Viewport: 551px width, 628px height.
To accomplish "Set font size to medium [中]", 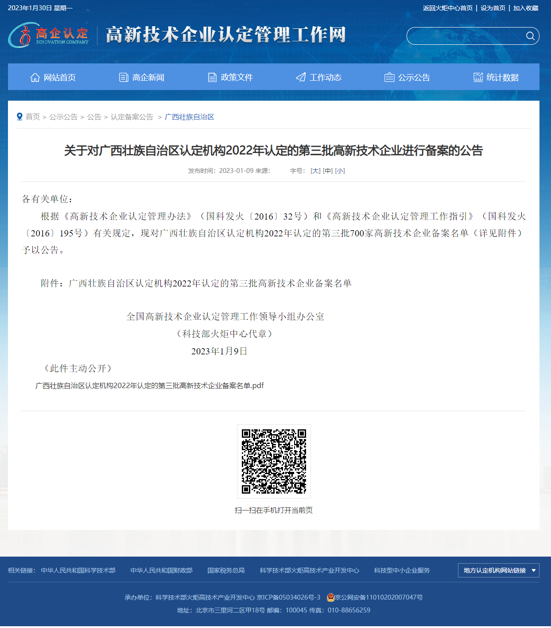I will click(x=328, y=171).
